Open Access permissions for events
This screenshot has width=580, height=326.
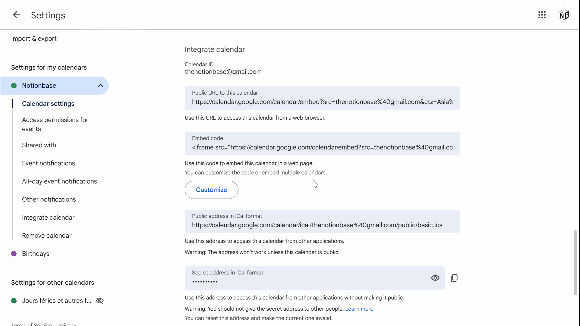tap(55, 124)
